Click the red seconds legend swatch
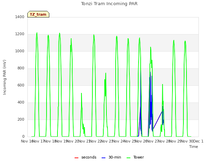Image resolution: width=219 pixels, height=164 pixels. pyautogui.click(x=76, y=158)
